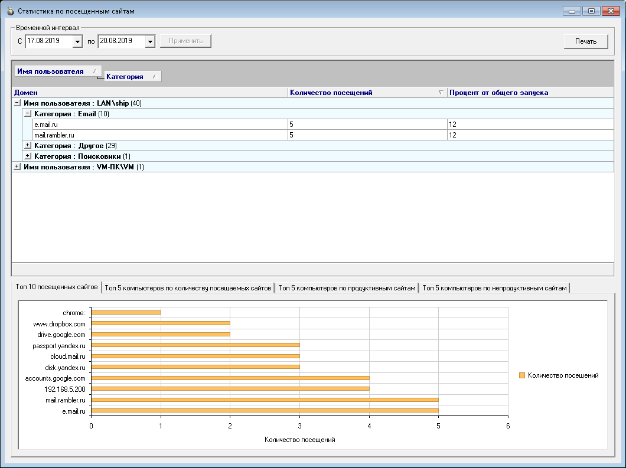Click the Печать button
The image size is (626, 468).
tap(586, 41)
